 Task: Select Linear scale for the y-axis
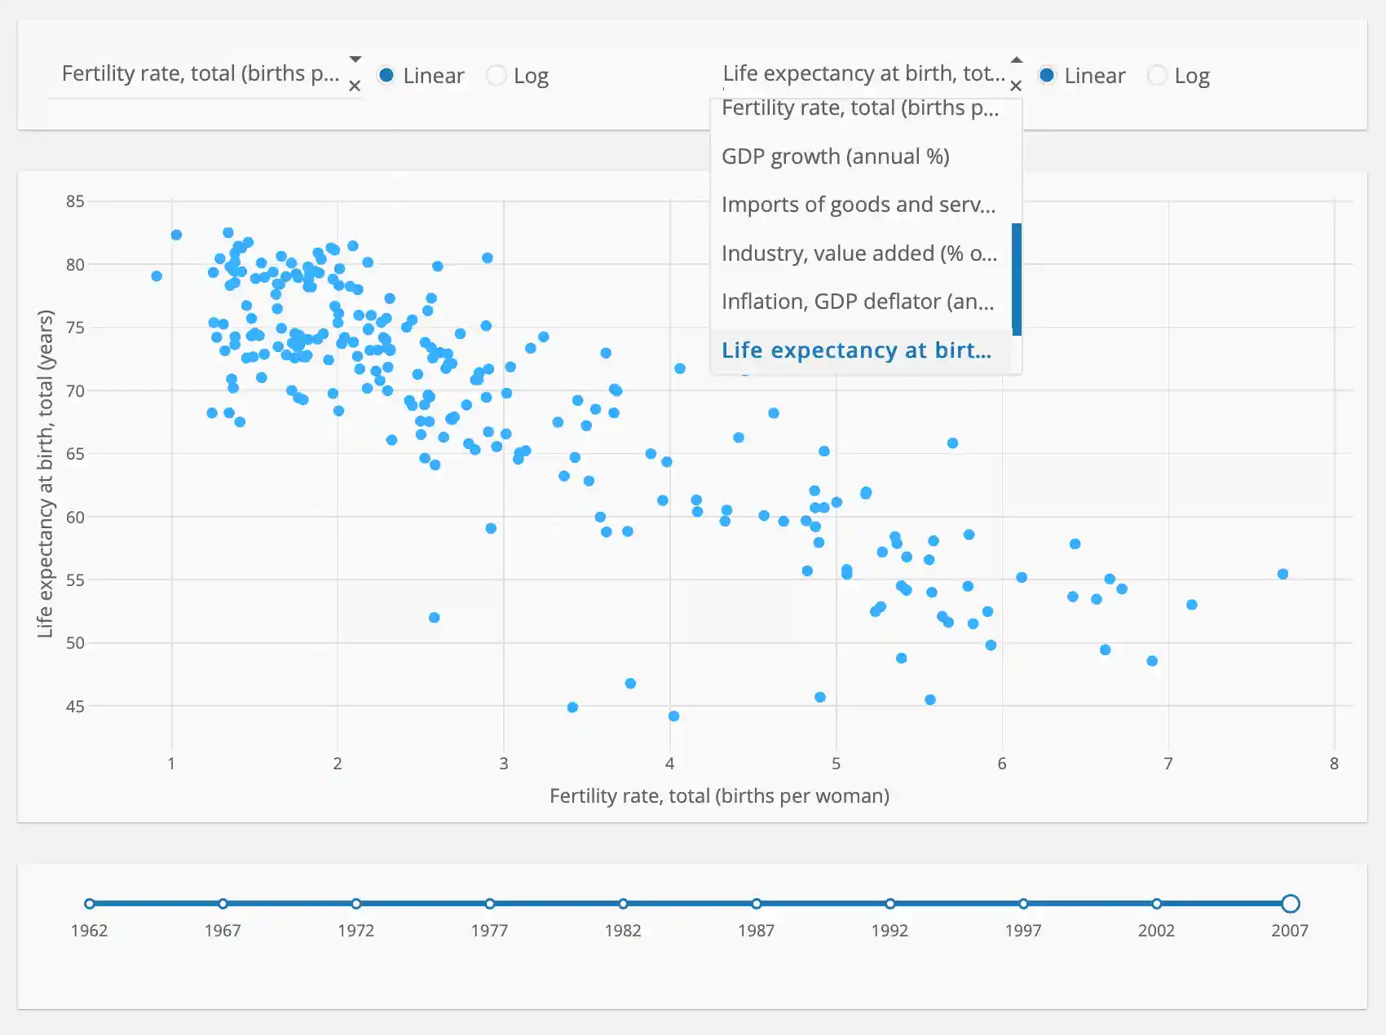(1048, 76)
